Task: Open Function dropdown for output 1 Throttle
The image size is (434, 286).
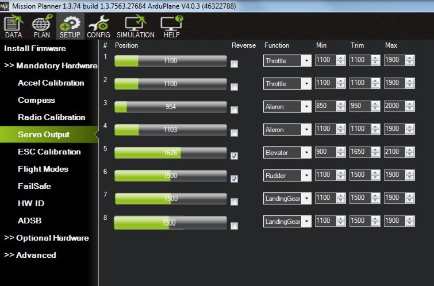Action: pyautogui.click(x=287, y=60)
